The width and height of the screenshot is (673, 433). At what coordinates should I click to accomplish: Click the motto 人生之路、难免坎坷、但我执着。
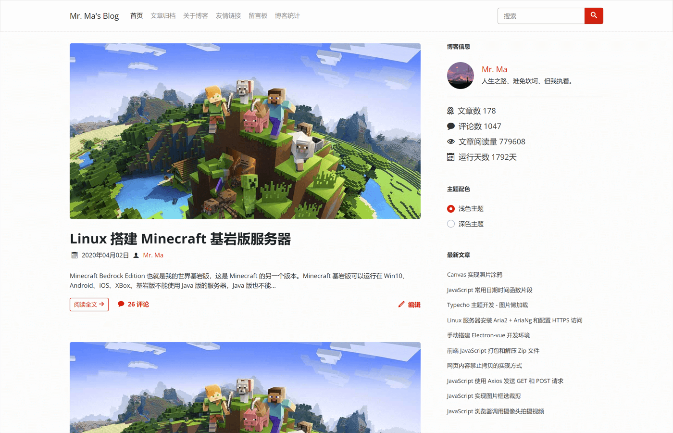click(x=528, y=81)
